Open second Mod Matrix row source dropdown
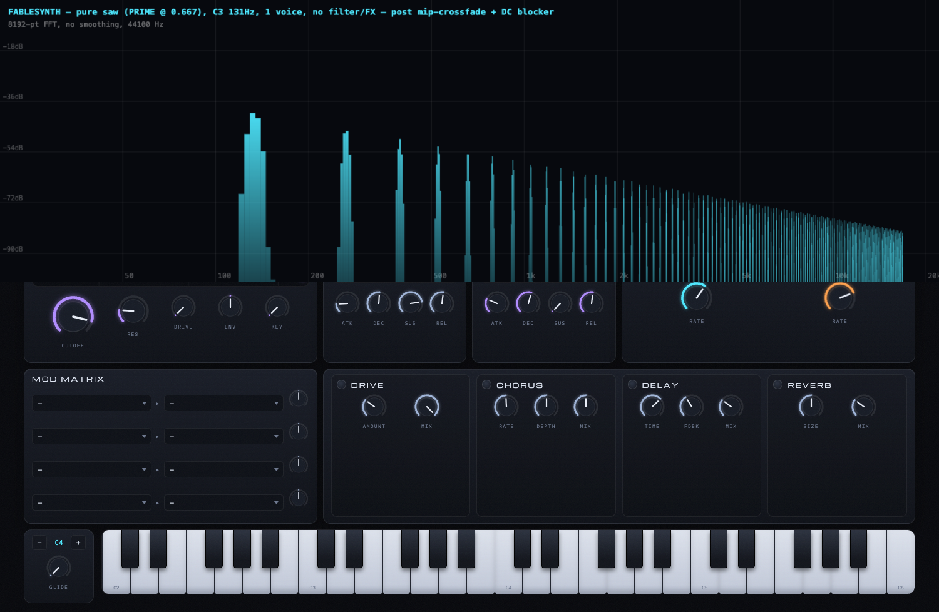 [x=91, y=436]
